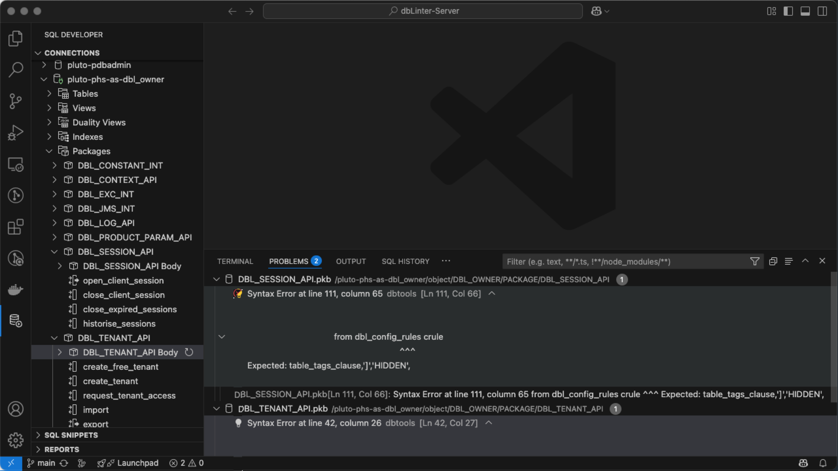The height and width of the screenshot is (471, 838).
Task: Select close_expired_sessions procedure
Action: (130, 309)
